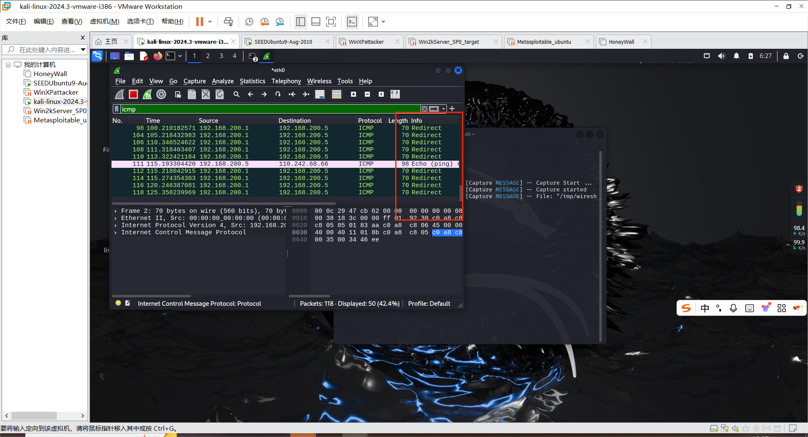Sort packets by Protocol column header
This screenshot has height=437, width=808.
(x=369, y=121)
